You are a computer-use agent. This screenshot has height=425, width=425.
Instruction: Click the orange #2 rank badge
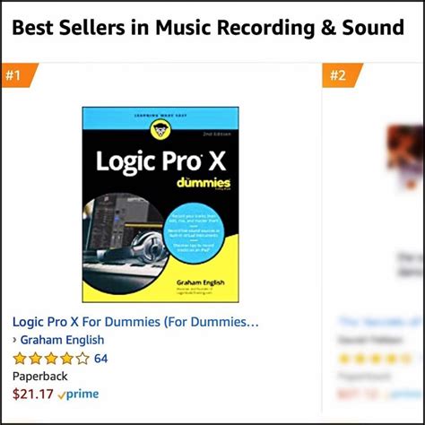click(341, 75)
